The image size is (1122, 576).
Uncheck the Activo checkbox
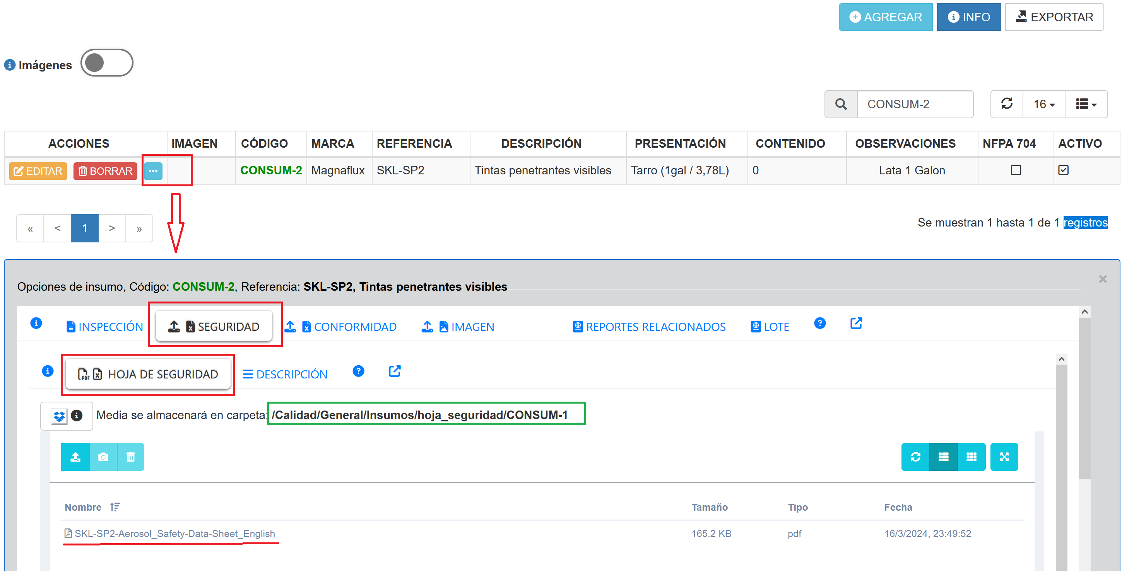pos(1063,170)
